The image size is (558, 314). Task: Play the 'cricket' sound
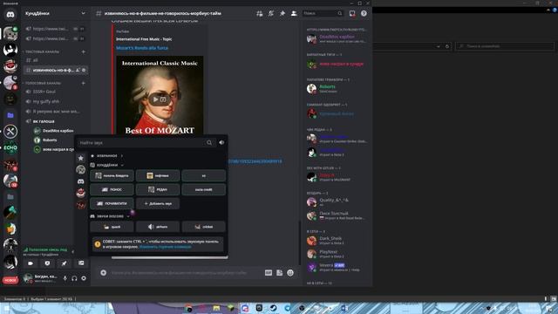(x=203, y=227)
